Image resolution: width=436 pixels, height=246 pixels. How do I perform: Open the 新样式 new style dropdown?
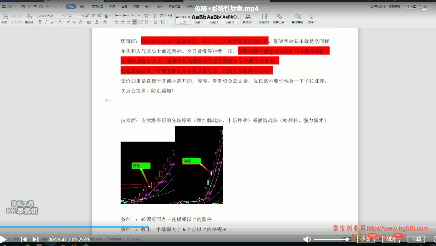tap(248, 18)
